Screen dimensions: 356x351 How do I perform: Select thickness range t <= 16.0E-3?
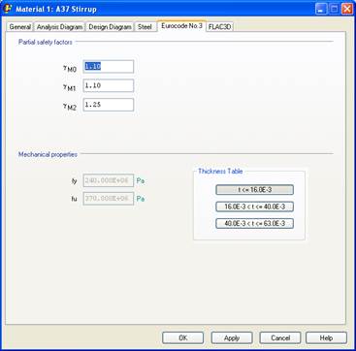point(254,190)
